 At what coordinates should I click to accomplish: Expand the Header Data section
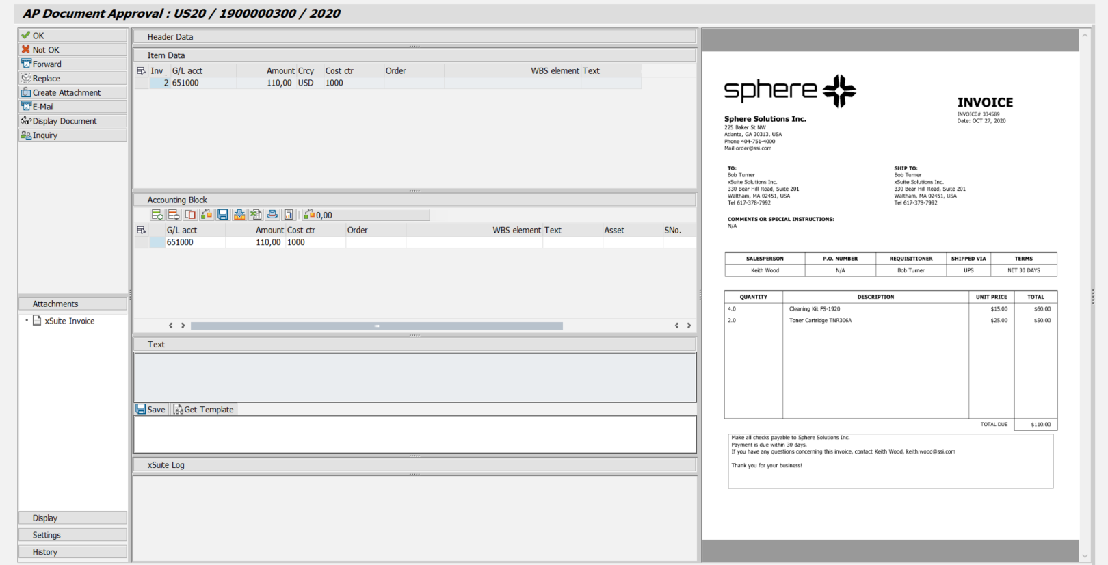coord(170,37)
